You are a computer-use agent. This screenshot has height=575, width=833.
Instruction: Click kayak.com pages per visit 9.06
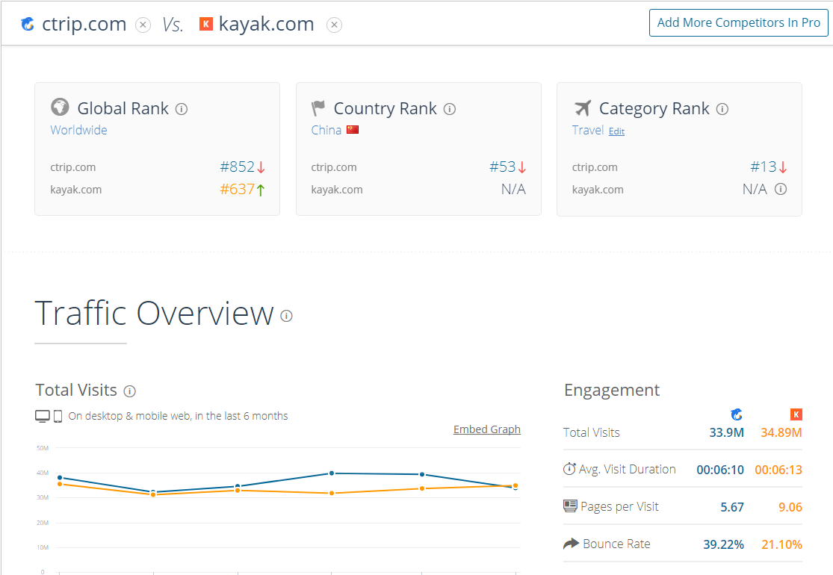790,507
